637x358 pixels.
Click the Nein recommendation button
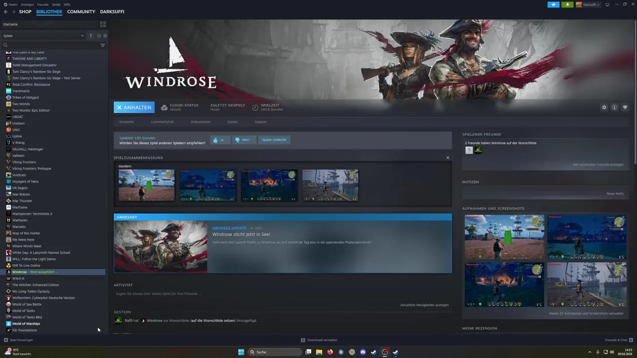point(244,140)
